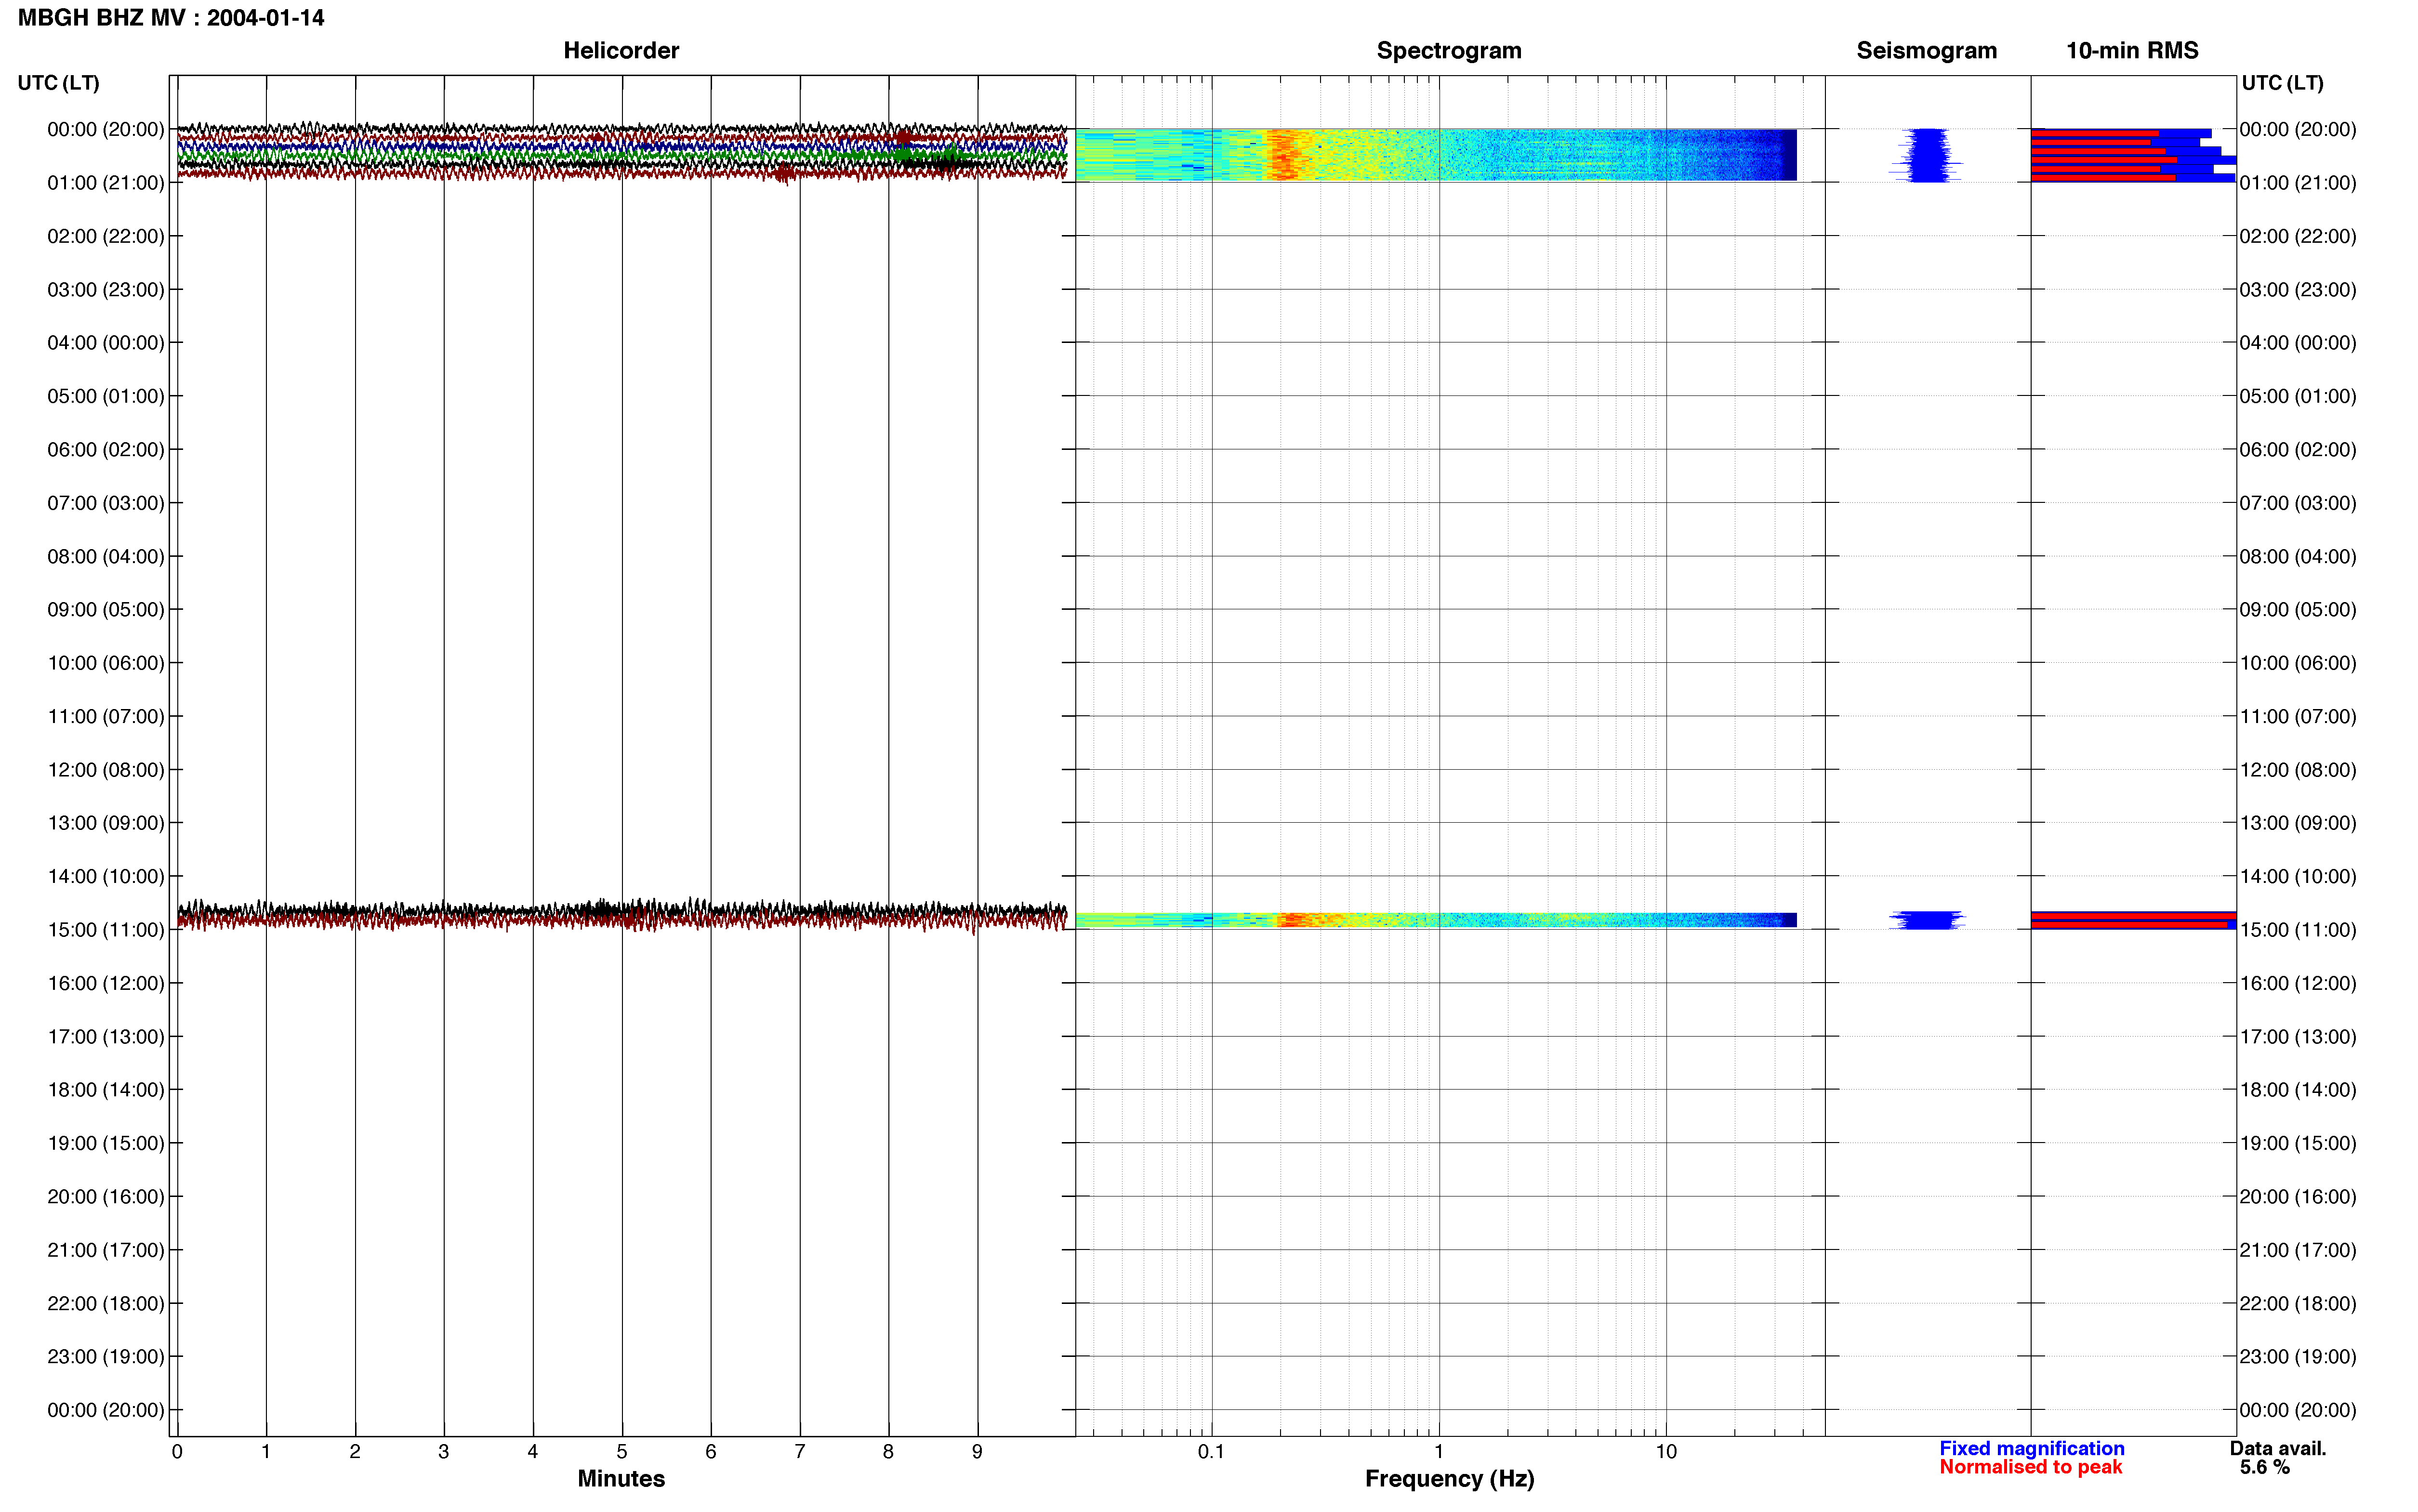The image size is (2418, 1512).
Task: Click the 00:00 hour spectrogram band
Action: tap(1436, 155)
